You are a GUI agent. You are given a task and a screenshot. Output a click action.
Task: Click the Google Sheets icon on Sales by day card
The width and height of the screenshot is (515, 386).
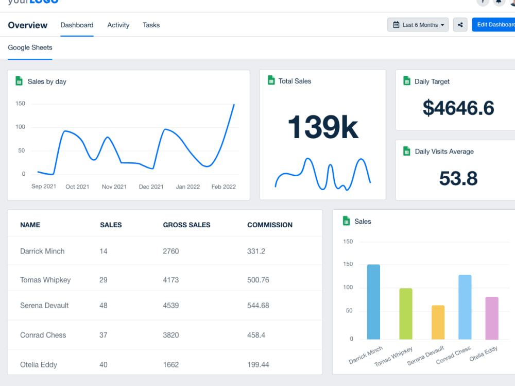tap(19, 81)
